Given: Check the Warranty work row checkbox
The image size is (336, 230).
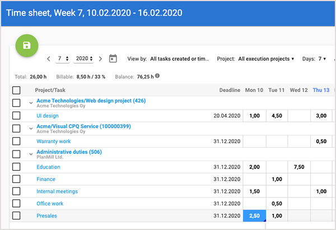Looking at the screenshot, I should [16, 141].
